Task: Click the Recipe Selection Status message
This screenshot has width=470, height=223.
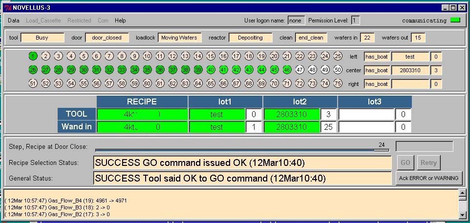Action: click(x=242, y=162)
